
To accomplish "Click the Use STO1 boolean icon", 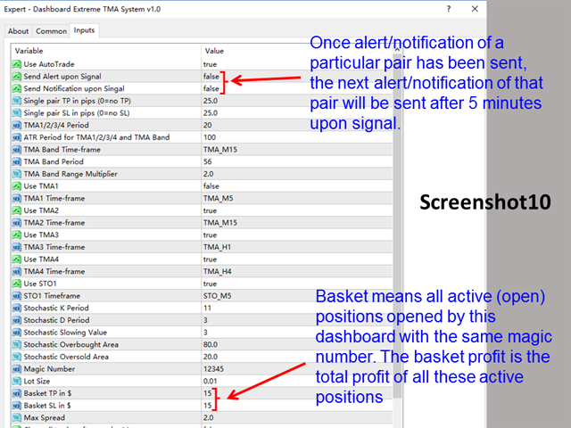I will pos(17,284).
